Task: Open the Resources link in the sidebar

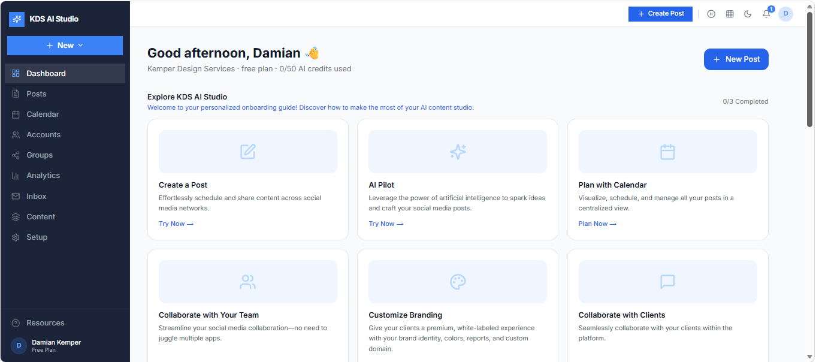Action: 65,323
